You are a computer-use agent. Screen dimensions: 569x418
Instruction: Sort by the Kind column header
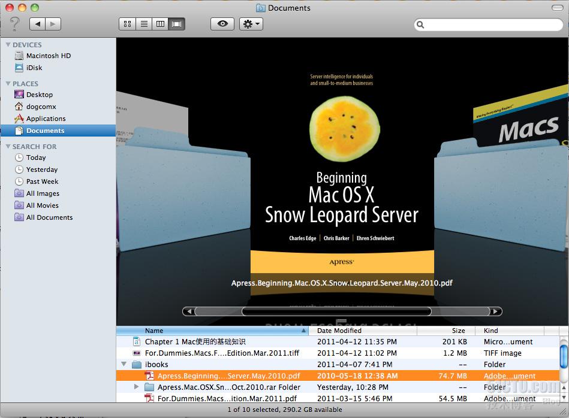coord(510,331)
